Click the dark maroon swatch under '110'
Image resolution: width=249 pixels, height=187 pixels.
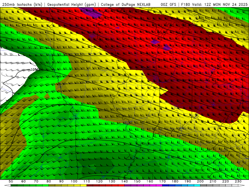pos(90,185)
